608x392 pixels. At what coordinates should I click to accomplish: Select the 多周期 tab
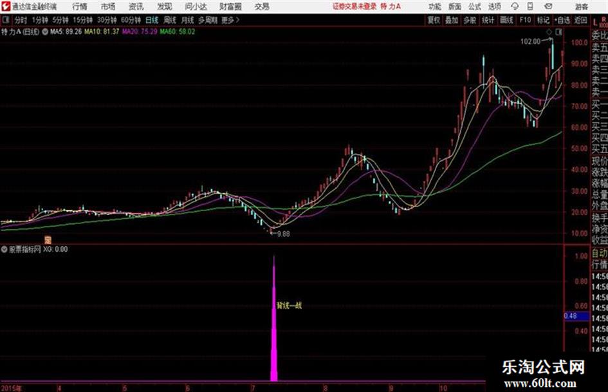(x=207, y=20)
